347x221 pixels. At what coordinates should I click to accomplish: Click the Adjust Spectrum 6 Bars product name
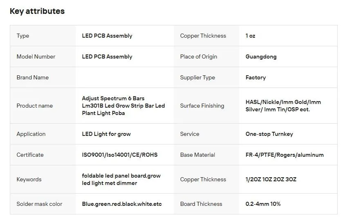[123, 106]
